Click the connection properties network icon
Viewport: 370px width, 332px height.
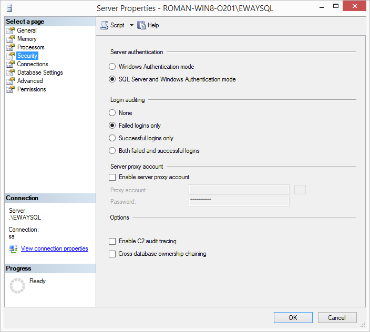pos(13,248)
